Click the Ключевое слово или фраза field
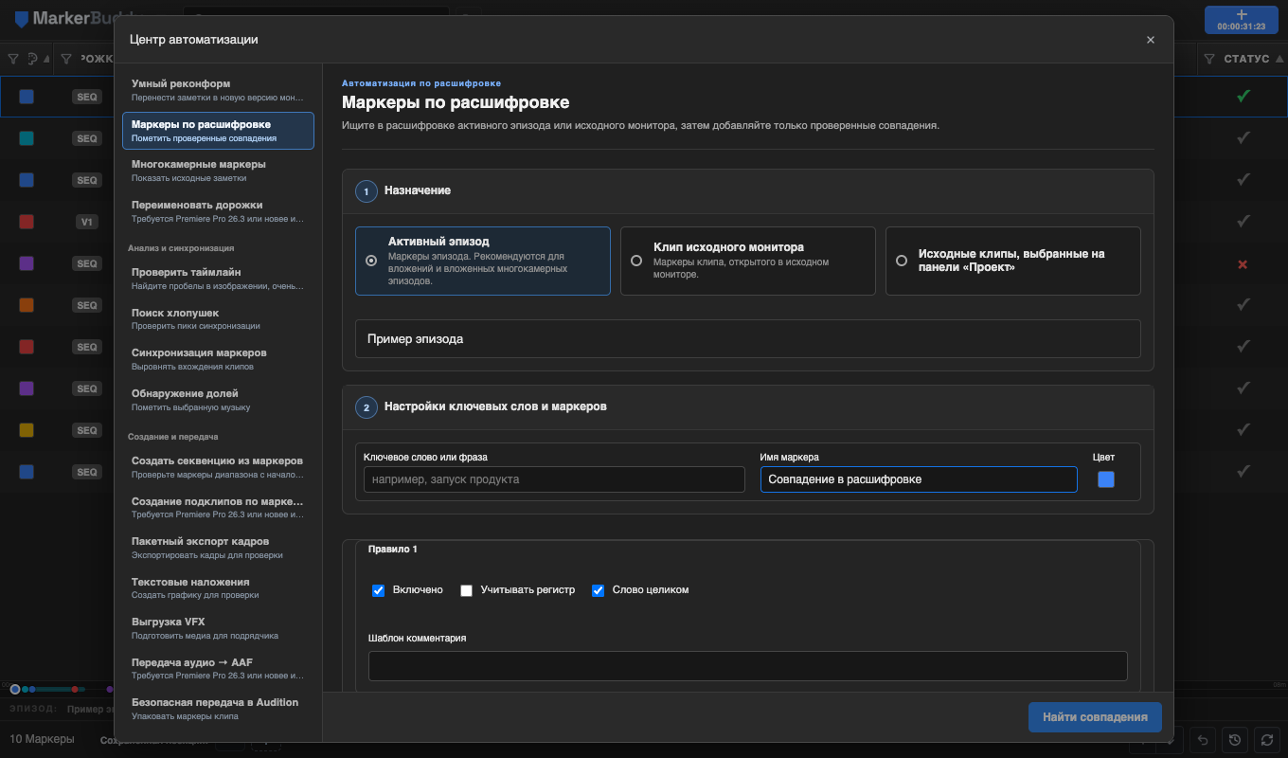The width and height of the screenshot is (1288, 758). (x=554, y=479)
